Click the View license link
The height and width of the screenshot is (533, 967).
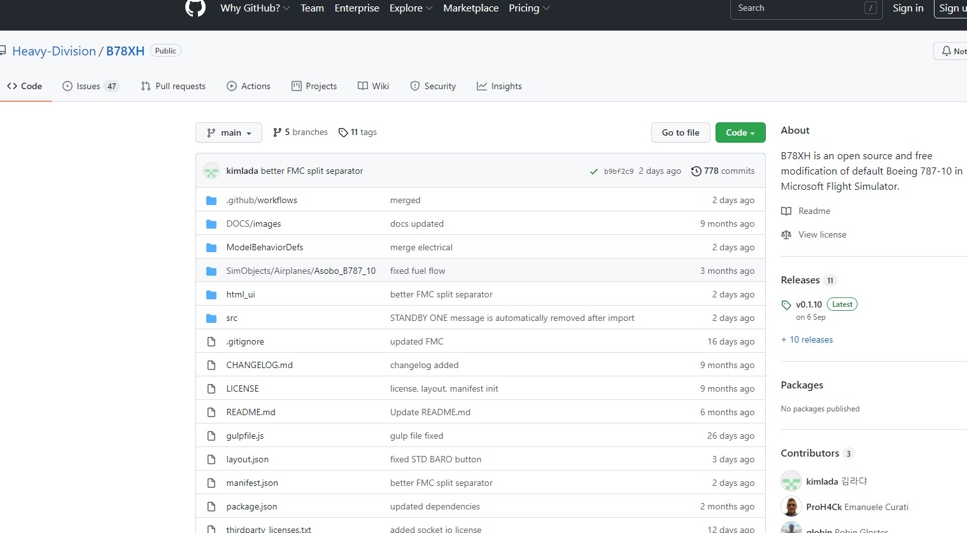[x=822, y=235]
